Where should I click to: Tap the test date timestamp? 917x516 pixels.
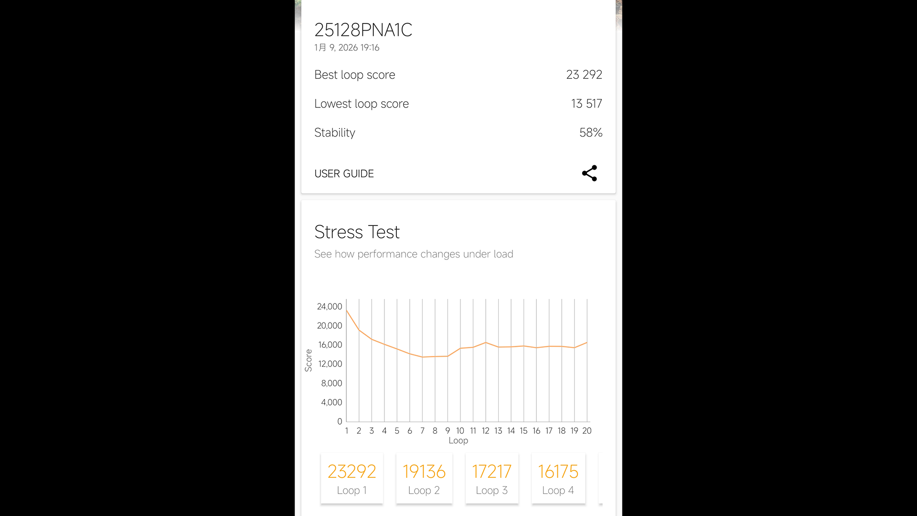[347, 48]
